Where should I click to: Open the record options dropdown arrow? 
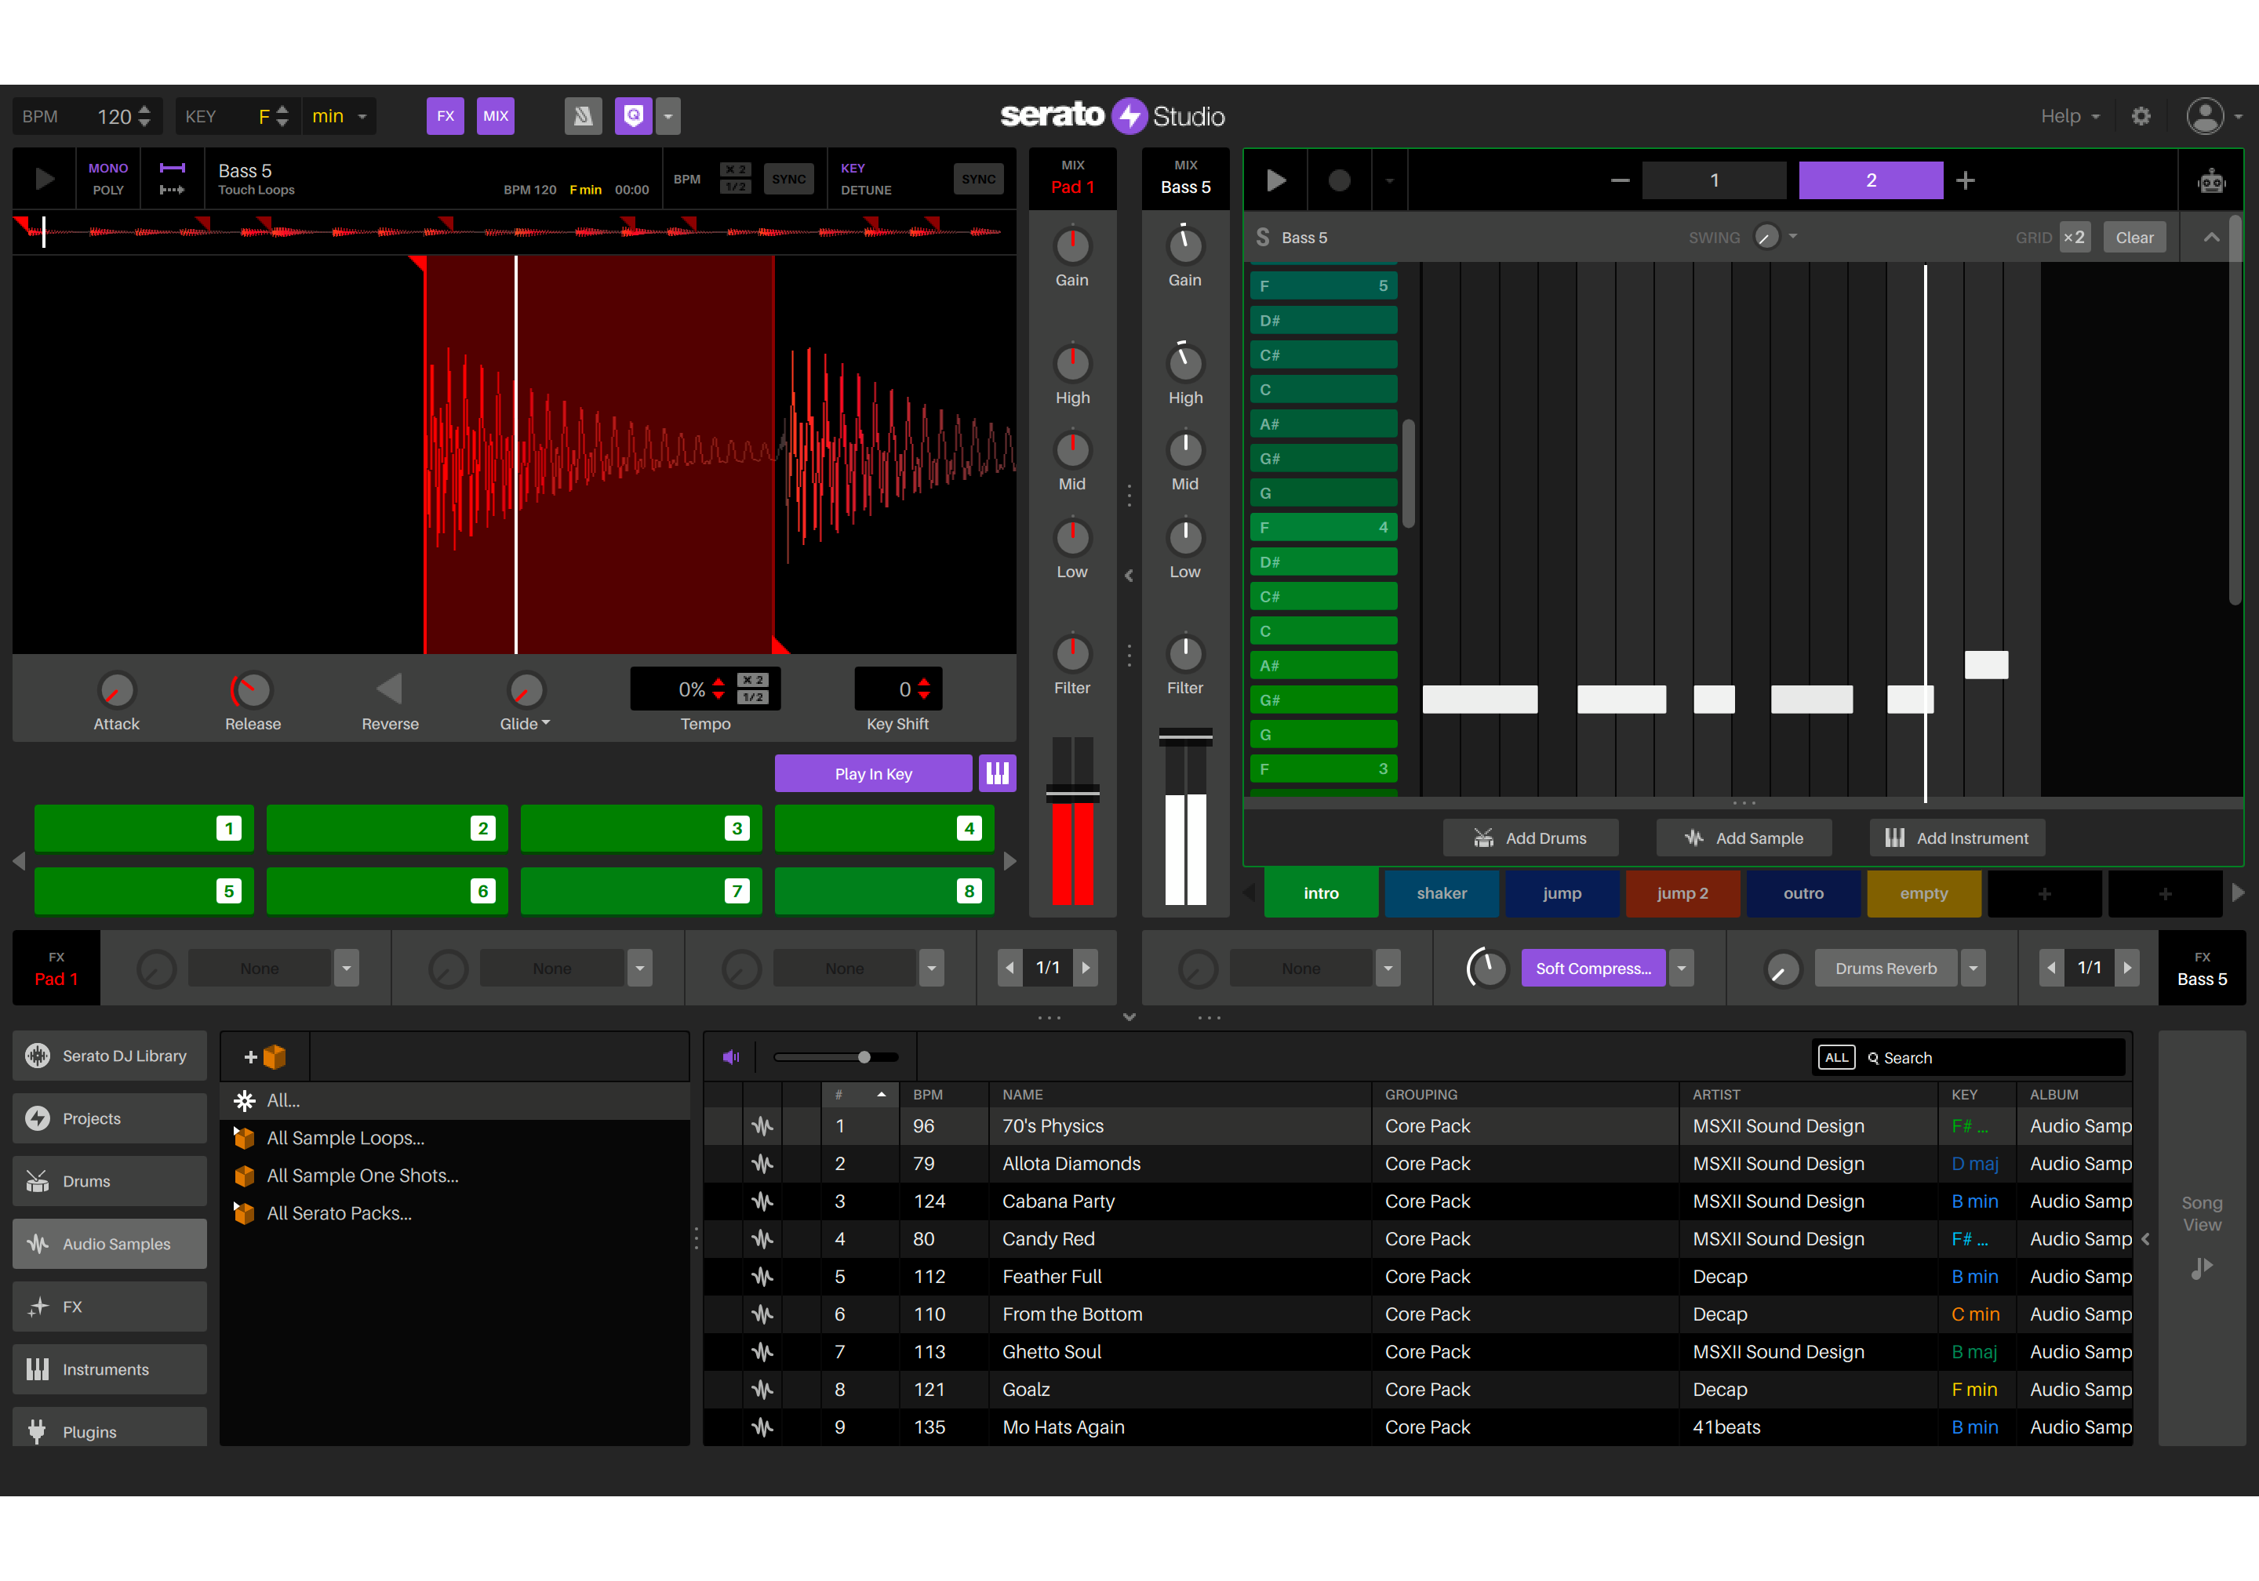1389,180
